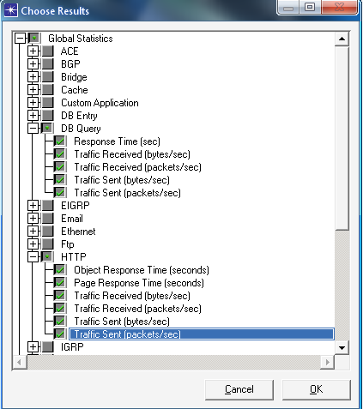
Task: Click the Cancel button
Action: [x=239, y=389]
